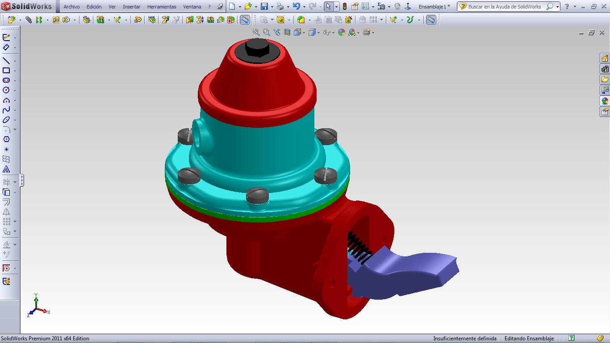
Task: Click the Edit Appearance color ball icon
Action: tap(342, 32)
